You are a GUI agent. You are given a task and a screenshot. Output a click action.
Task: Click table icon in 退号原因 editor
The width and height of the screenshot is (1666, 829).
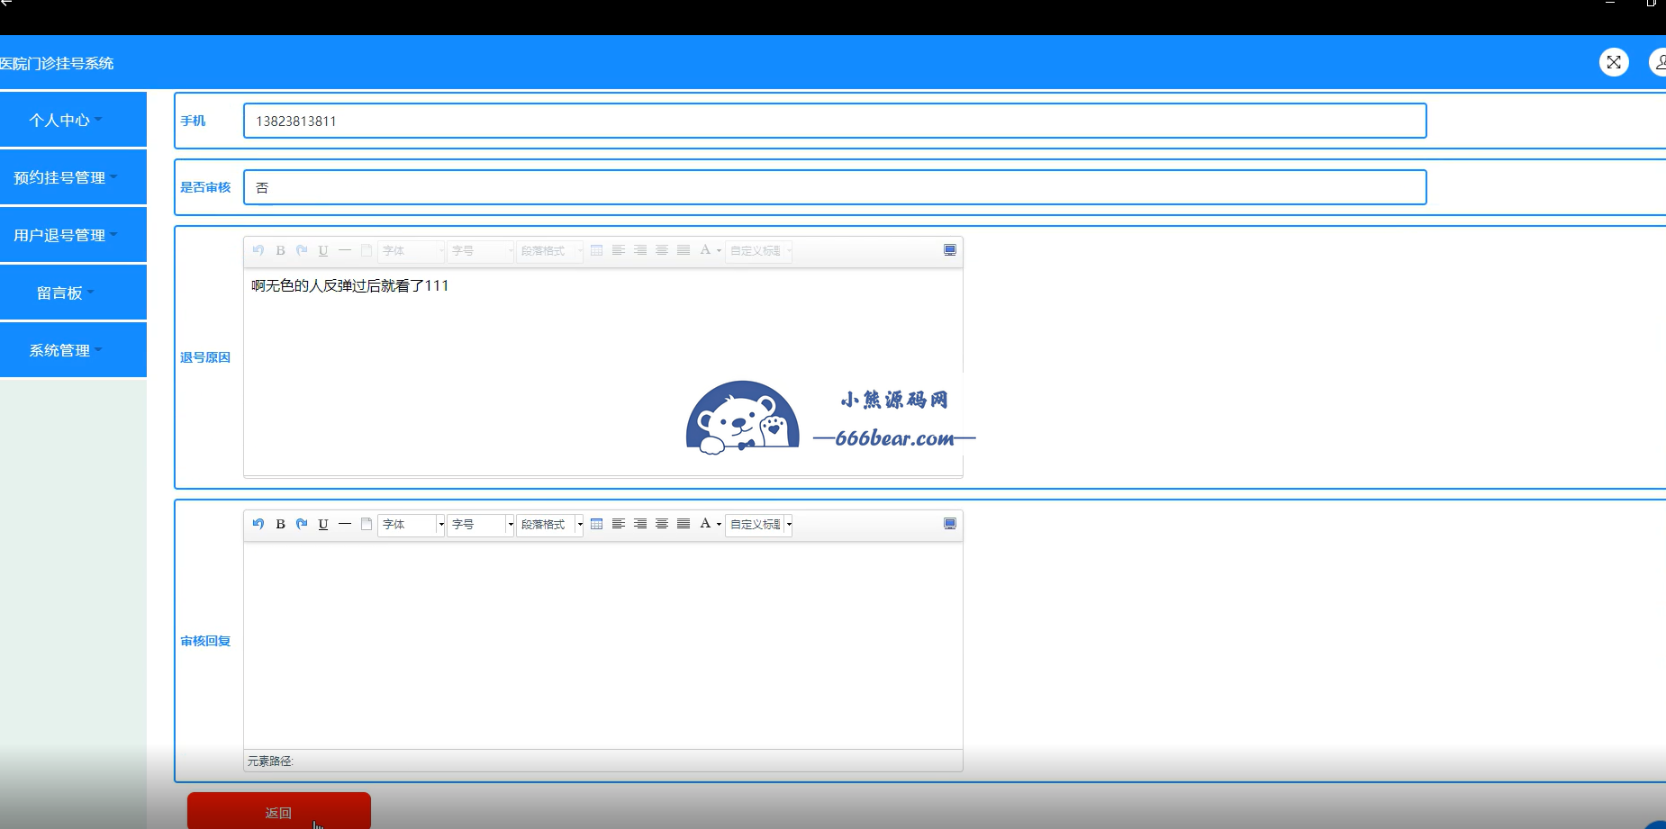click(597, 250)
